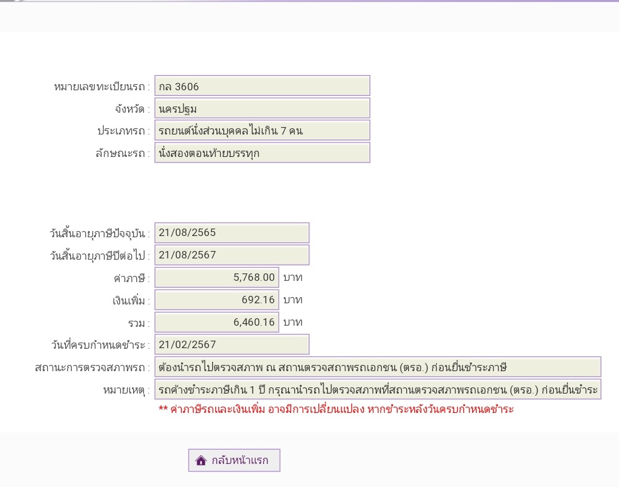The width and height of the screenshot is (619, 487).
Task: Click the label ประเภทรถ
Action: (124, 131)
